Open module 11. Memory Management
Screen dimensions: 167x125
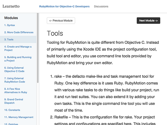[19, 117]
